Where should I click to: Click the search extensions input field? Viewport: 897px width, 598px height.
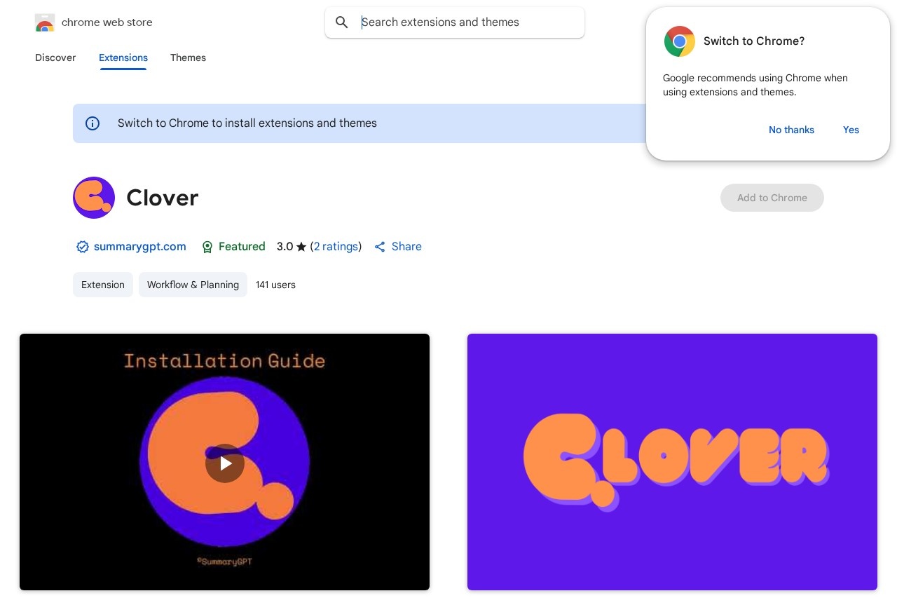pyautogui.click(x=455, y=22)
